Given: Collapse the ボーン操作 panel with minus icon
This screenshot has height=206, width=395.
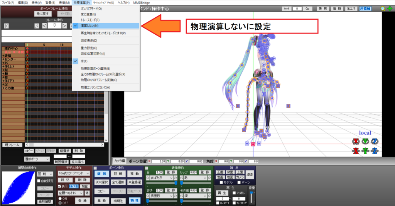Looking at the screenshot, I should pyautogui.click(x=95, y=168).
